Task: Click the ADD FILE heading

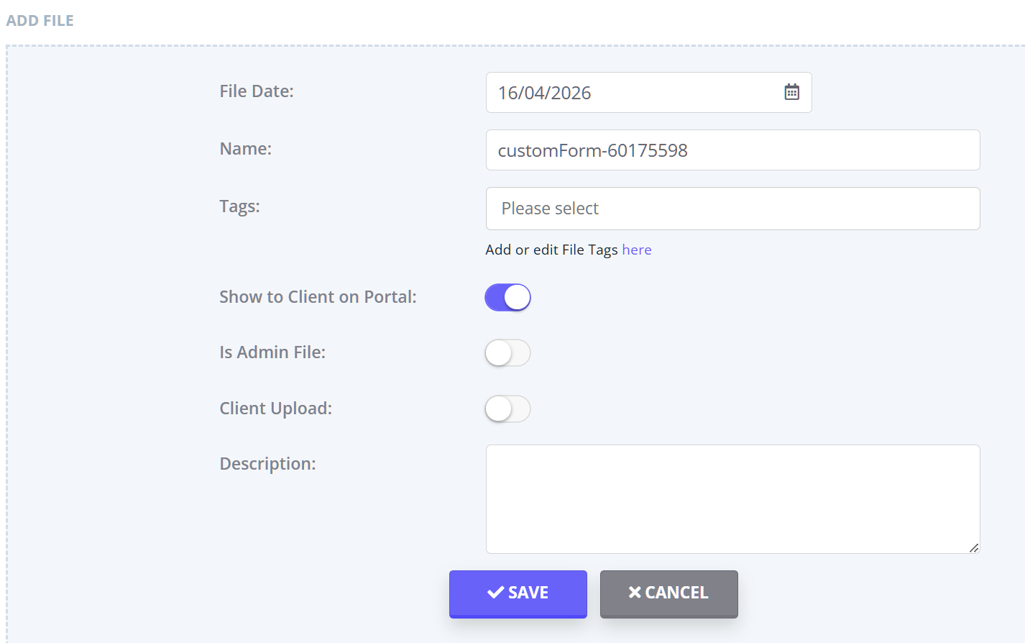Action: (40, 21)
